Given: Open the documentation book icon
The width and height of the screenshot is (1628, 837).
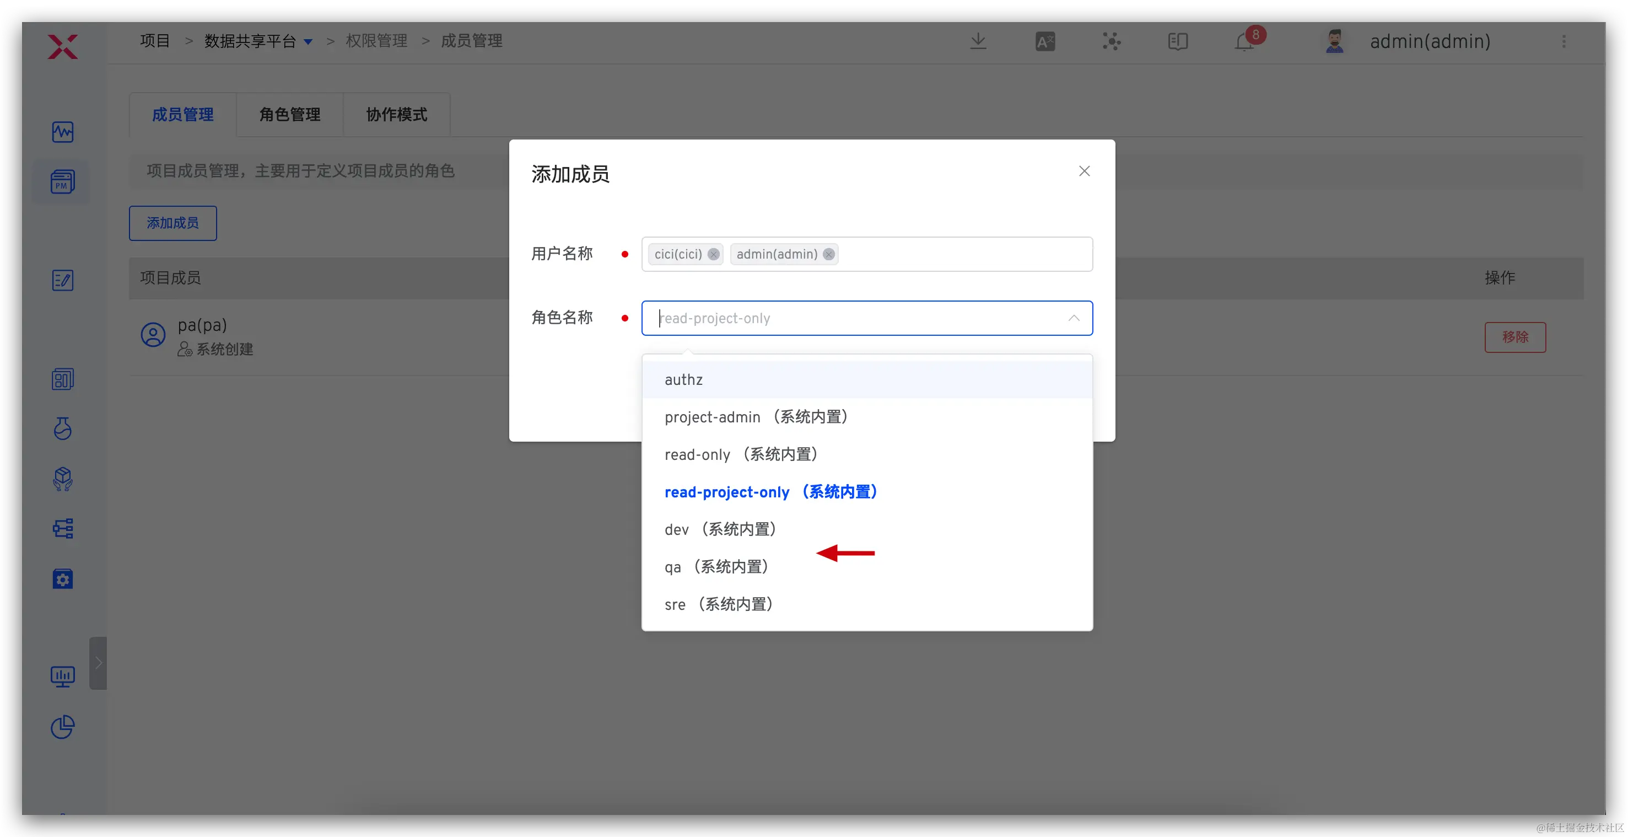Looking at the screenshot, I should click(x=1177, y=42).
